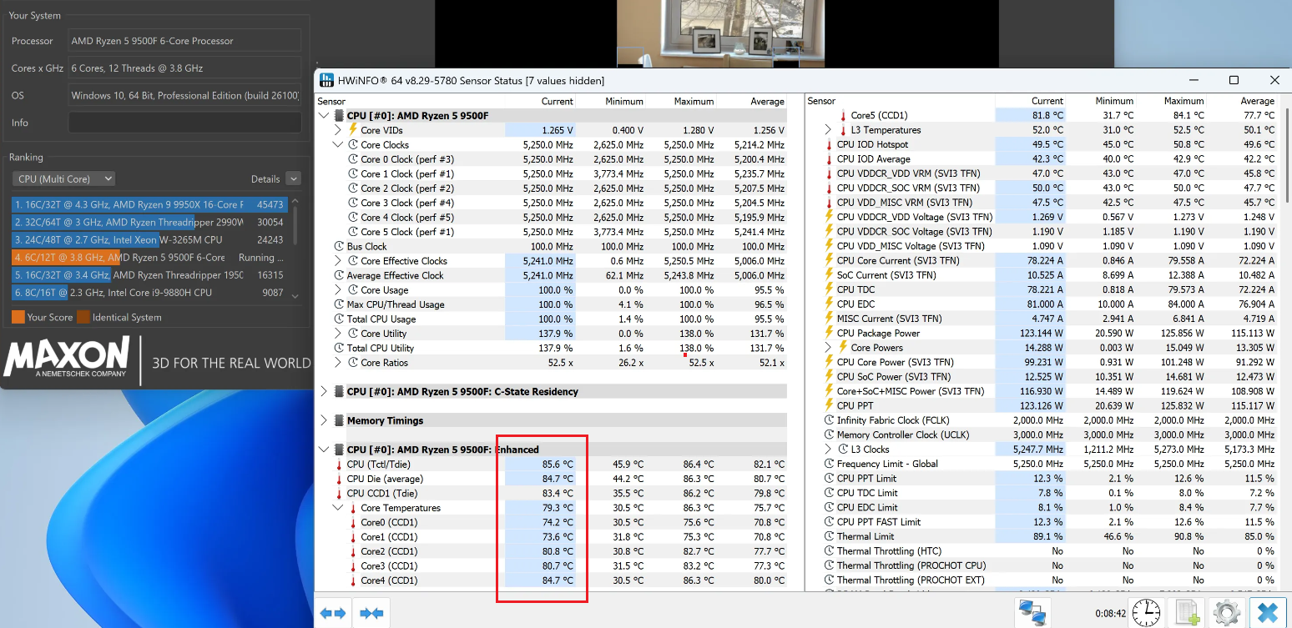
Task: Click the lightning icon beside SoC Current
Action: 829,275
